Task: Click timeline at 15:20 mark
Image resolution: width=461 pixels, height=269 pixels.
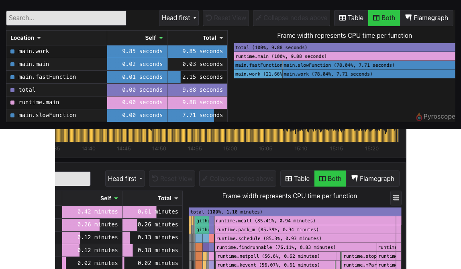Action: point(371,149)
